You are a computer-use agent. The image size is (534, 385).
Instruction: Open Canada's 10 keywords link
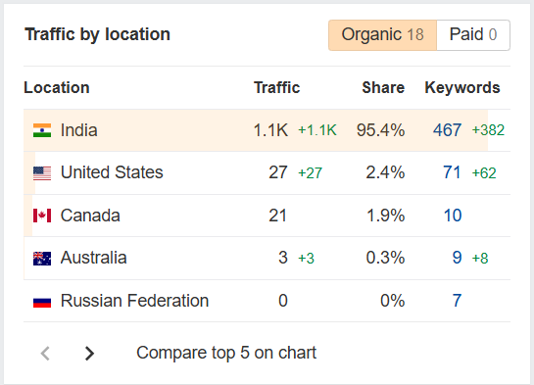click(x=453, y=216)
